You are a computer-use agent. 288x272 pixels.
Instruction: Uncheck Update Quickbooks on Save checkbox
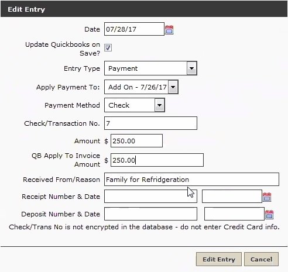(x=108, y=47)
